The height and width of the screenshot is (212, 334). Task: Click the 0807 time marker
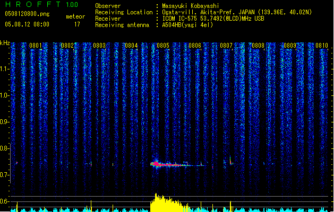[226, 46]
